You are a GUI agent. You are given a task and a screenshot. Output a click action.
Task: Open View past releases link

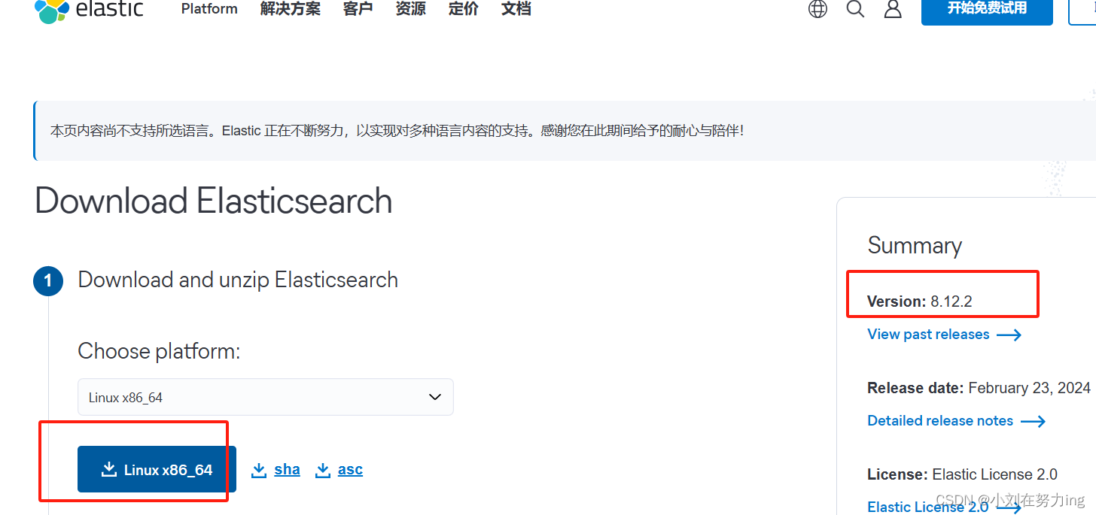click(x=944, y=335)
